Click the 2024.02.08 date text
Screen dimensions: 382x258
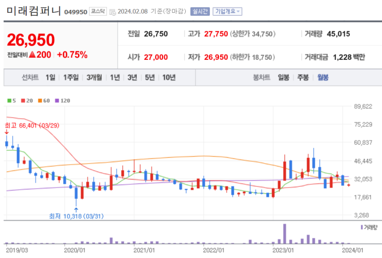[x=132, y=11]
